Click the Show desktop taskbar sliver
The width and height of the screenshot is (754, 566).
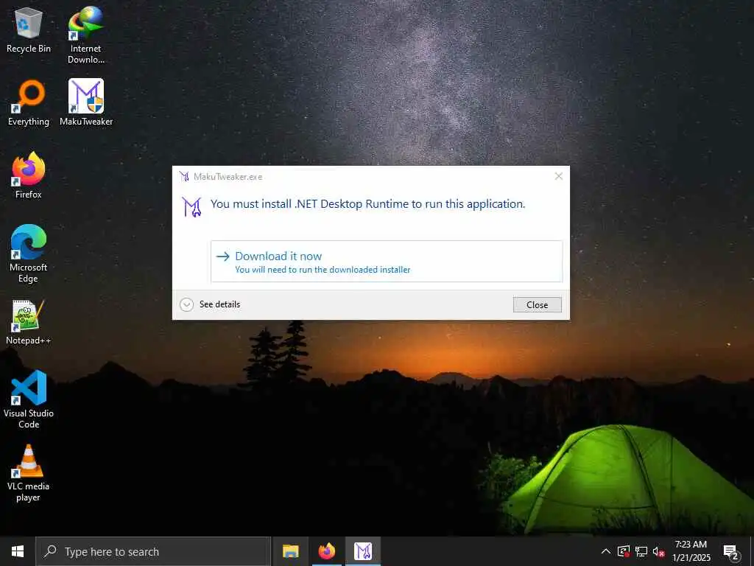tap(752, 551)
